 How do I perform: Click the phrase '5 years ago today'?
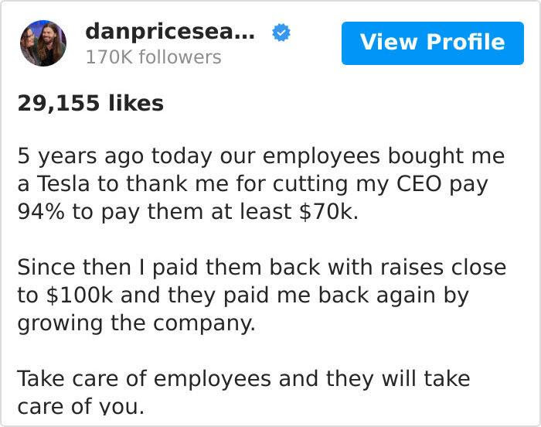[115, 156]
